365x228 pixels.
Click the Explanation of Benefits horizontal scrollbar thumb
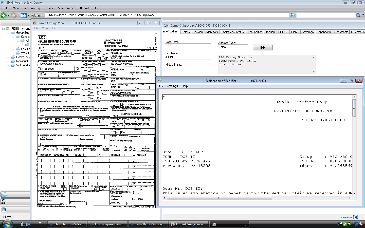(x=219, y=198)
